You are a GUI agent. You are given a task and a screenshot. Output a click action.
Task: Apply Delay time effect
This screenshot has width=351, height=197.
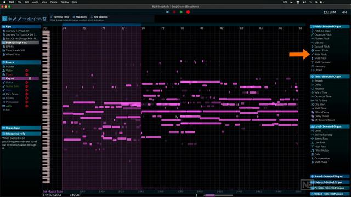pos(318,85)
